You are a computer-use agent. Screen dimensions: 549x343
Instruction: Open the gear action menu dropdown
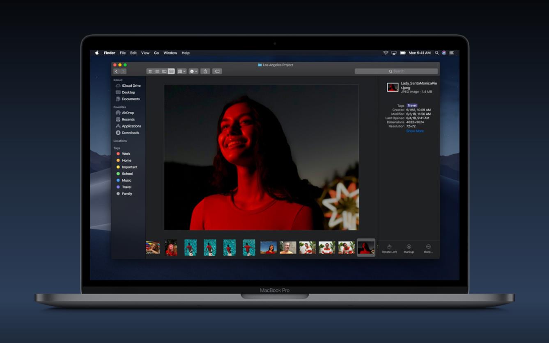[x=193, y=71]
